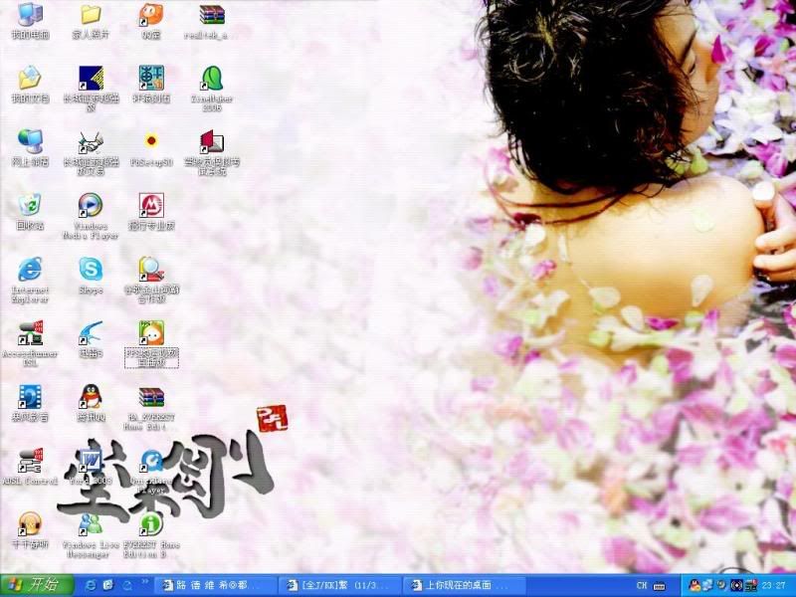The height and width of the screenshot is (597, 796).
Task: Open the AccessRunner DSL shortcut
Action: pos(30,332)
